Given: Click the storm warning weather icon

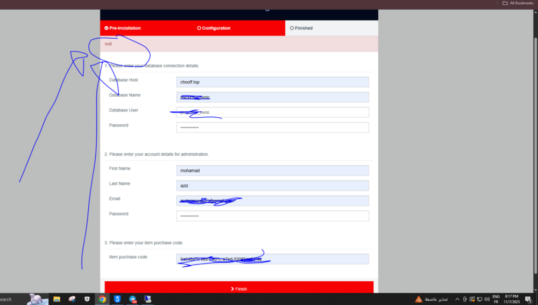Looking at the screenshot, I should click(419, 299).
